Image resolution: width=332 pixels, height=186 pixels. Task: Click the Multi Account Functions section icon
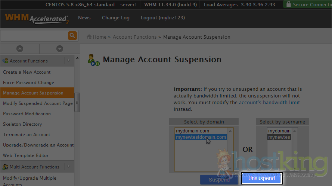click(6, 167)
